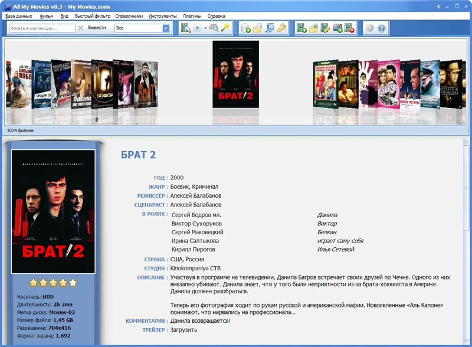Click the edit movie pencil icon
The image size is (472, 347).
click(x=326, y=28)
